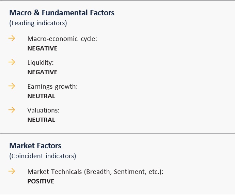Viewport: 235px width, 195px height.
Task: Select the Market Factors heading
Action: click(x=35, y=146)
